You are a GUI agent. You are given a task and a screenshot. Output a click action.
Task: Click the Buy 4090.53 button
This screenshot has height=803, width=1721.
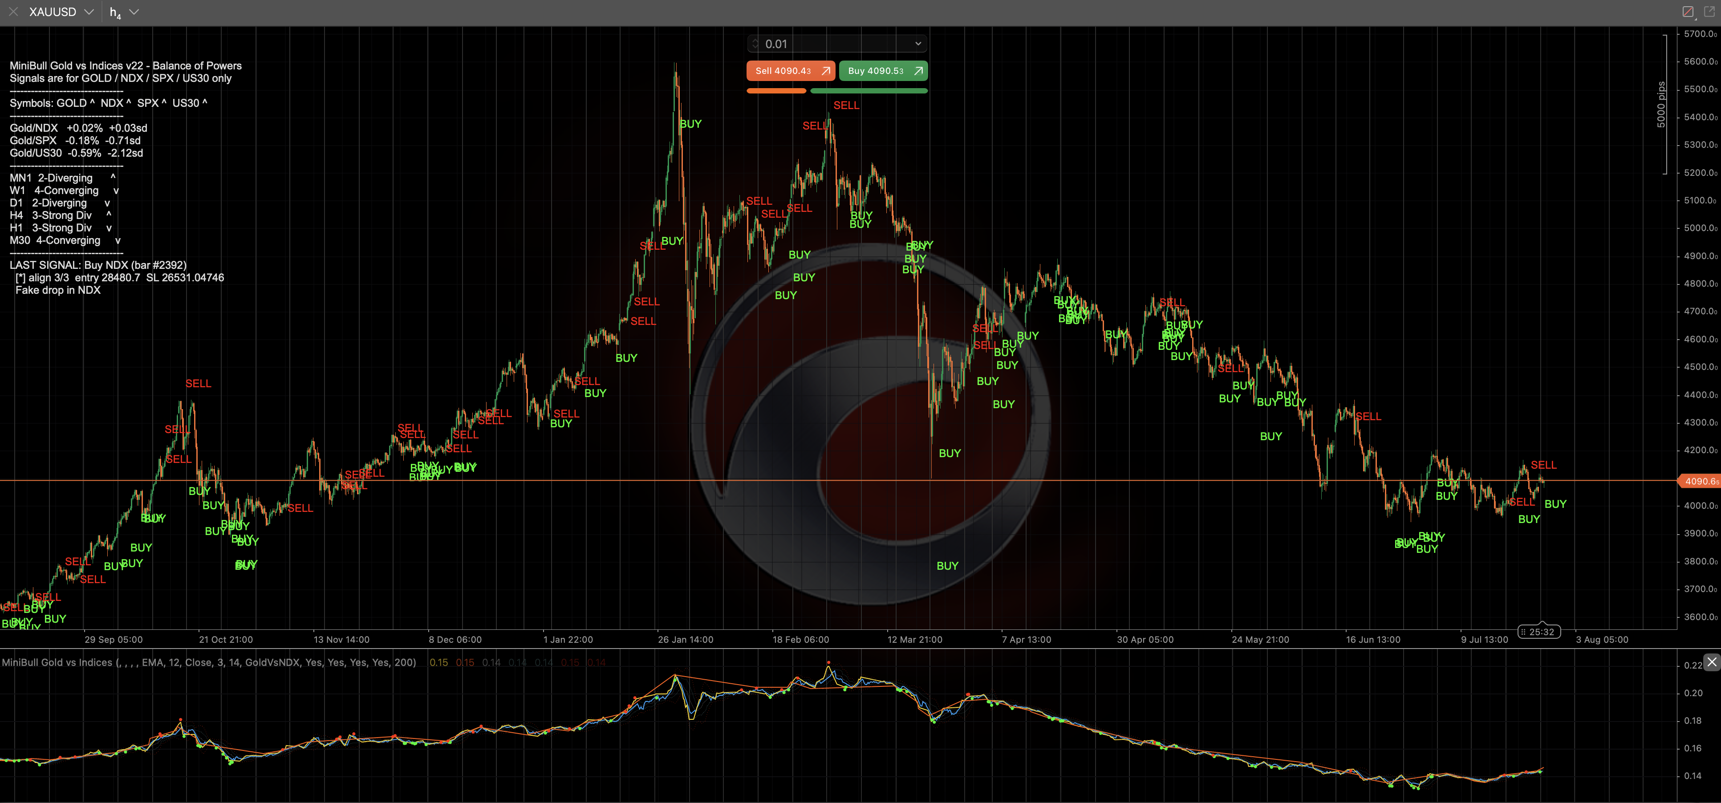click(x=883, y=71)
